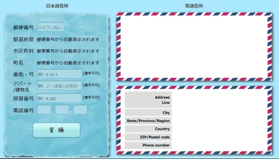Click 郵便番号から自動表示されます next to 市区町村
The image size is (279, 159).
coord(68,51)
